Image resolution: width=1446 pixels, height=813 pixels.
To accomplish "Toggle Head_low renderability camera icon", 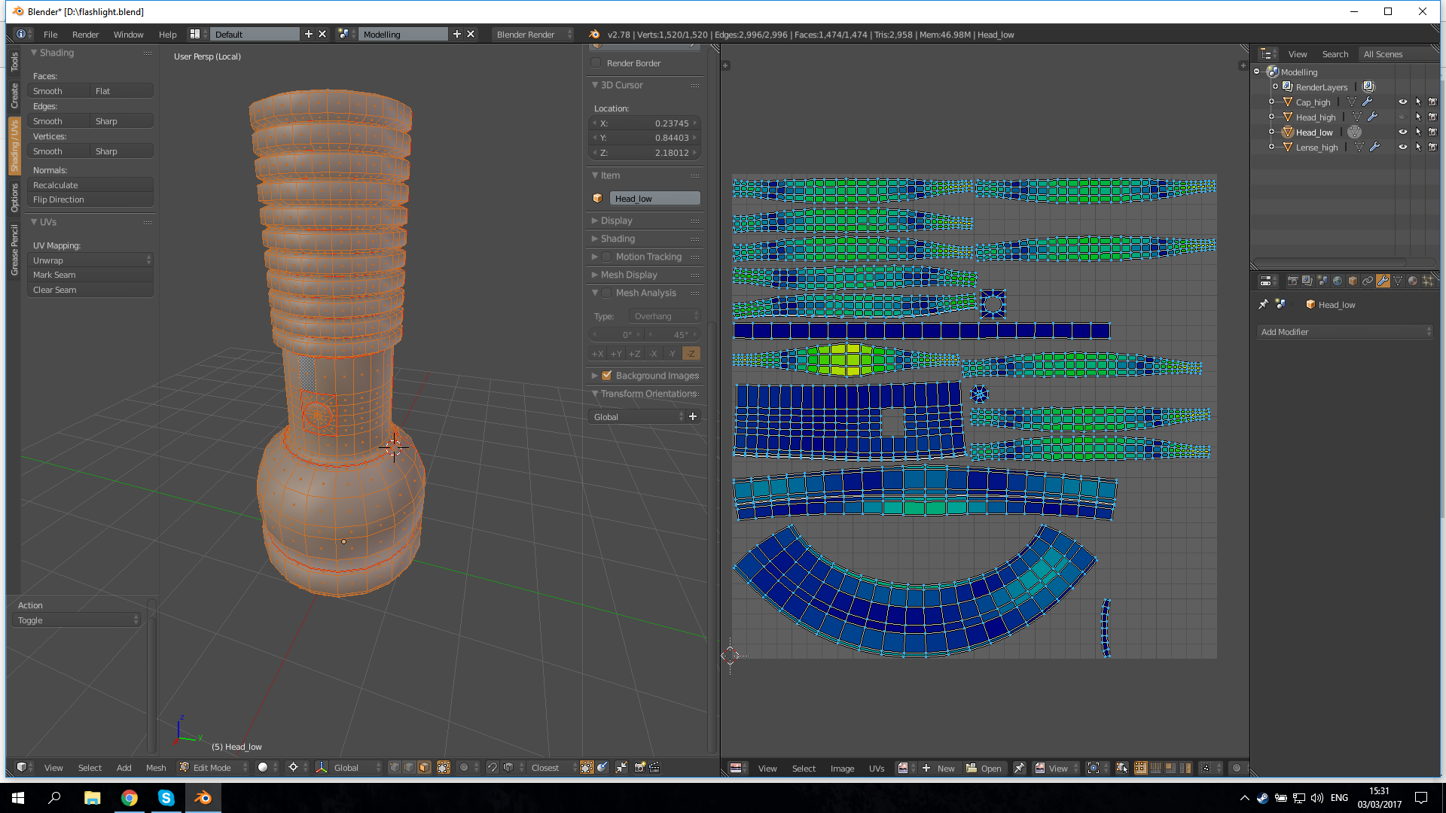I will pos(1432,132).
